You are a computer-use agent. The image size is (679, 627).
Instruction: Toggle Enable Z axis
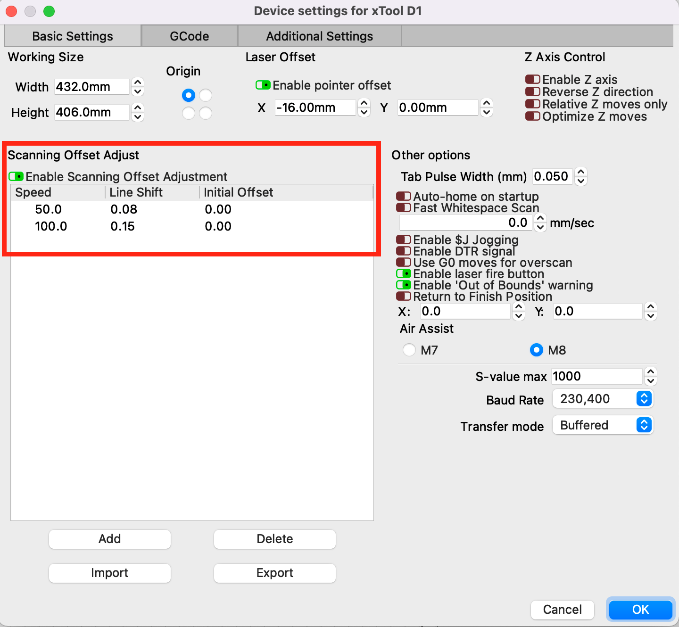coord(533,79)
